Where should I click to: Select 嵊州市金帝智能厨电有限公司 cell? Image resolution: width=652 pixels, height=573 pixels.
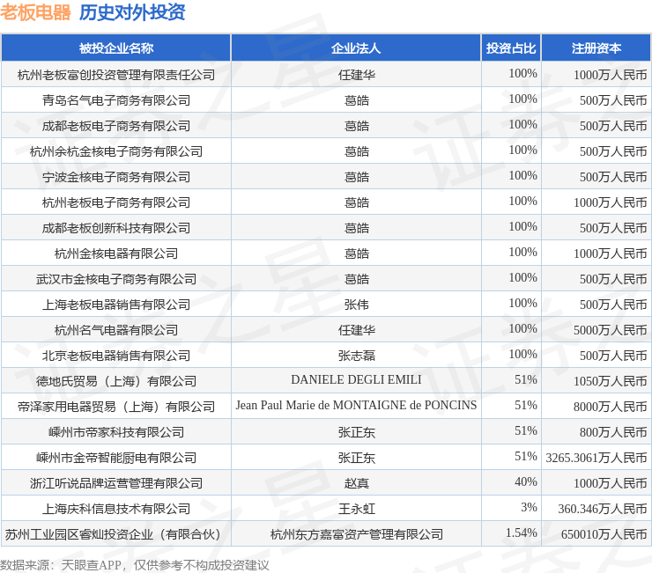tap(116, 458)
